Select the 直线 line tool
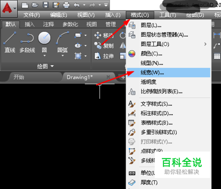 pos(10,42)
